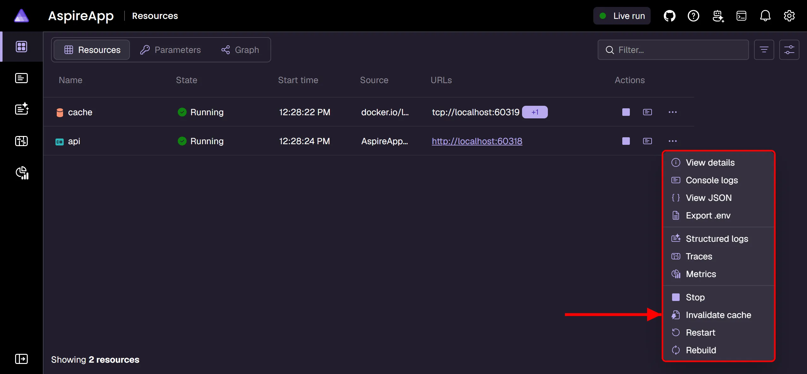Viewport: 807px width, 374px height.
Task: Click the 12:28:22 PM start time
Action: (305, 112)
